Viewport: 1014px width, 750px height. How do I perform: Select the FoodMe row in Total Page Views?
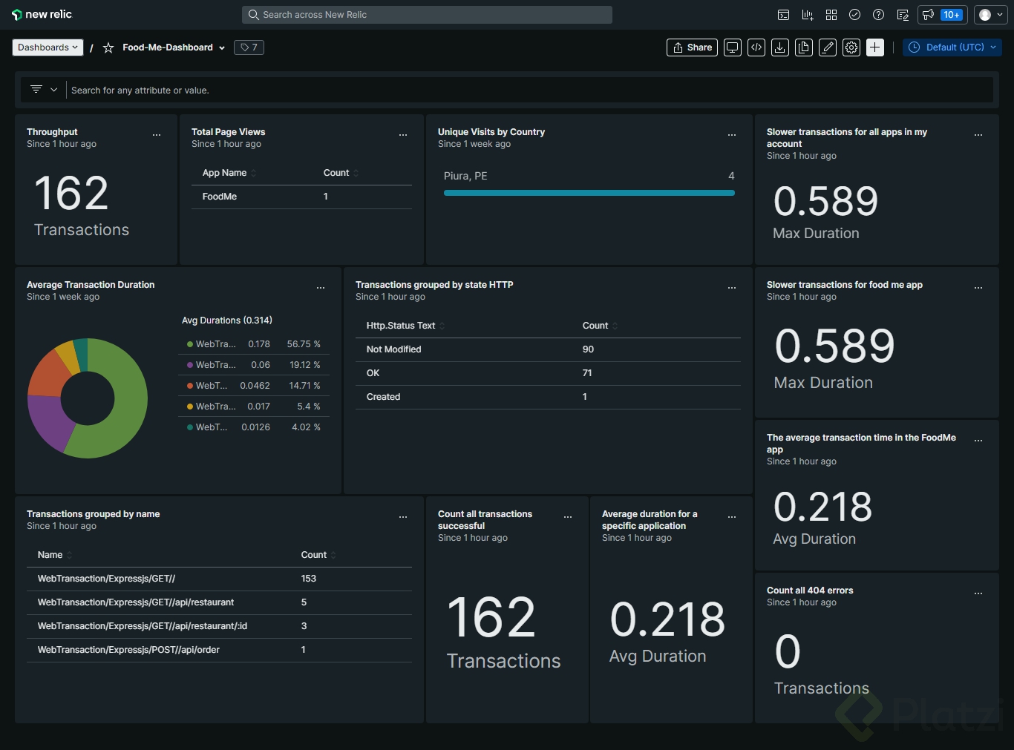click(301, 197)
